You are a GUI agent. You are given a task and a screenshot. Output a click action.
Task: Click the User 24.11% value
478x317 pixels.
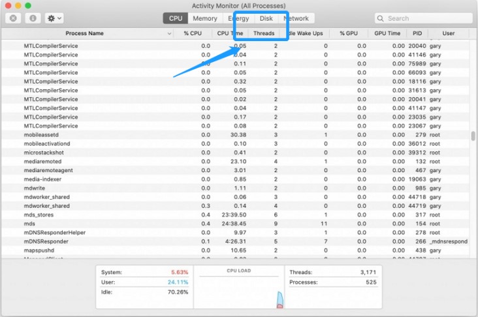pos(178,282)
